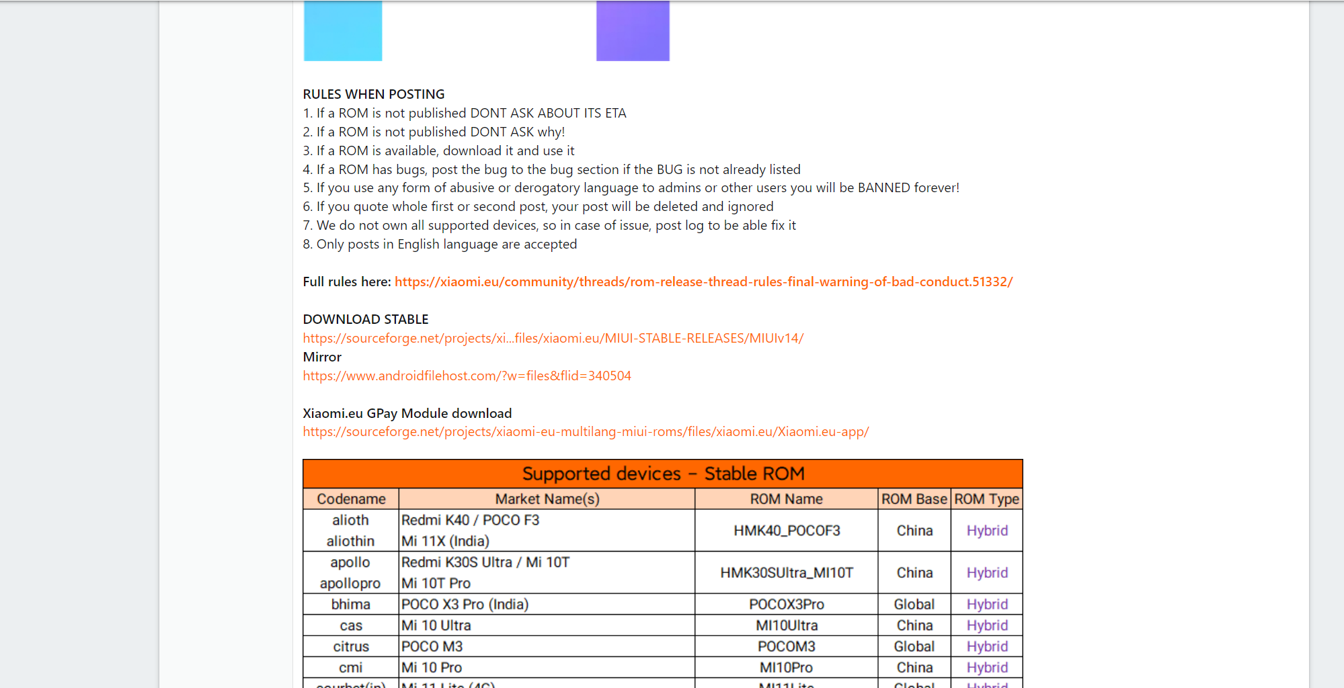Click the cyan square image thumbnail
This screenshot has height=688, width=1344.
tap(343, 30)
